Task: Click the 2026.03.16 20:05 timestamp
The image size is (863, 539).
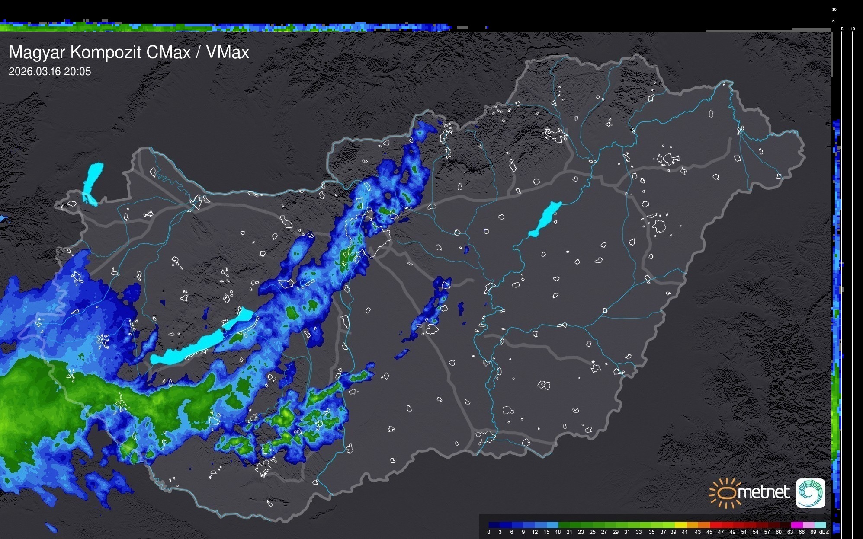Action: (50, 72)
